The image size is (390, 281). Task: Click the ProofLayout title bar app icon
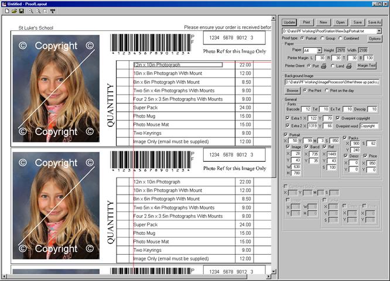click(4, 4)
